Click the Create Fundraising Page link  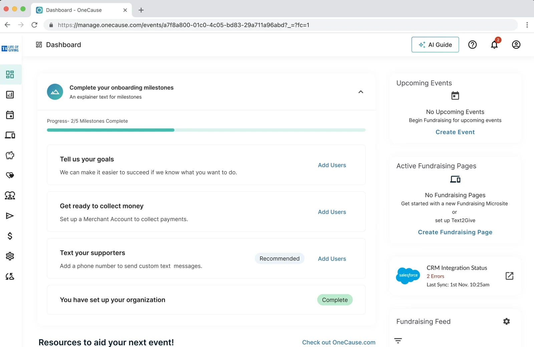[x=455, y=232]
